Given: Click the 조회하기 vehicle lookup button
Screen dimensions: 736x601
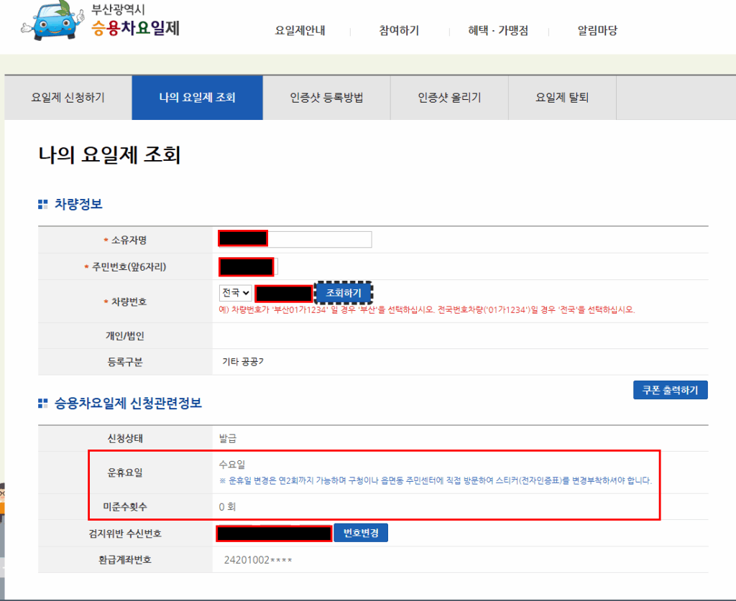Looking at the screenshot, I should 350,292.
